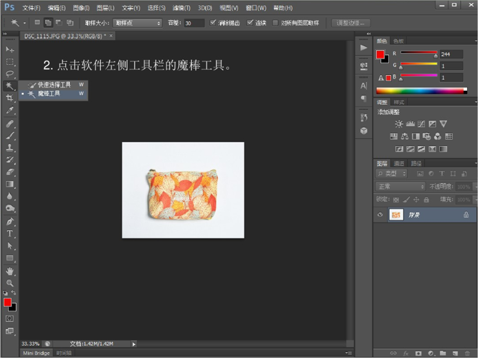Select the Hand tool

coord(10,271)
